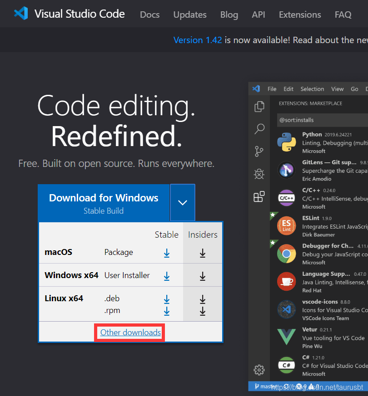
Task: Click the @sort:installs search field
Action: point(323,120)
